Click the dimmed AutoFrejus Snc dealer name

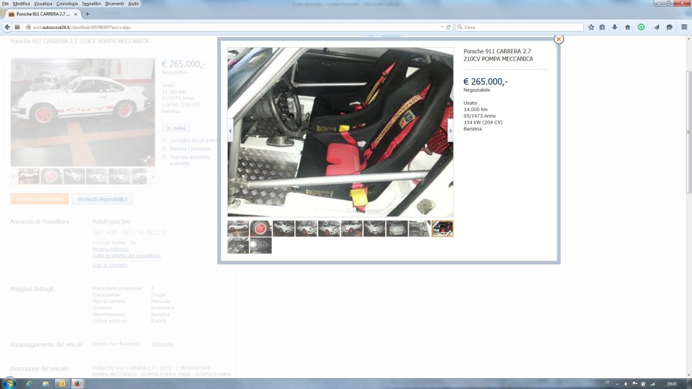[x=112, y=222]
